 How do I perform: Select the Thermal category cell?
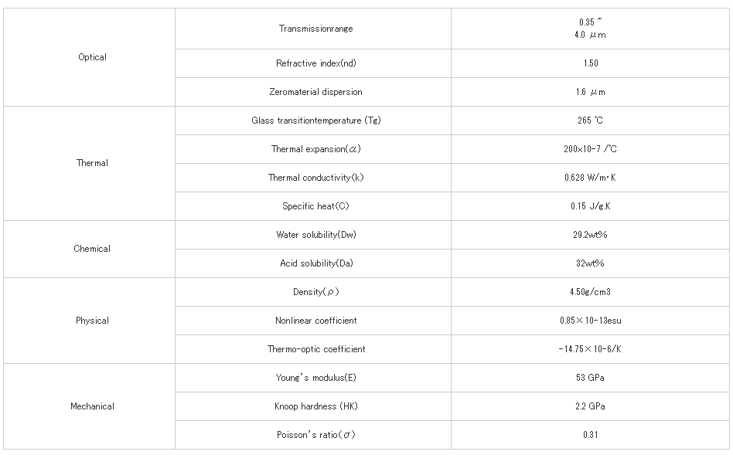(x=92, y=163)
